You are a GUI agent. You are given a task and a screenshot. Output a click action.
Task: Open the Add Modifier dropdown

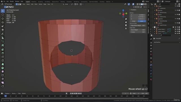coord(167,42)
